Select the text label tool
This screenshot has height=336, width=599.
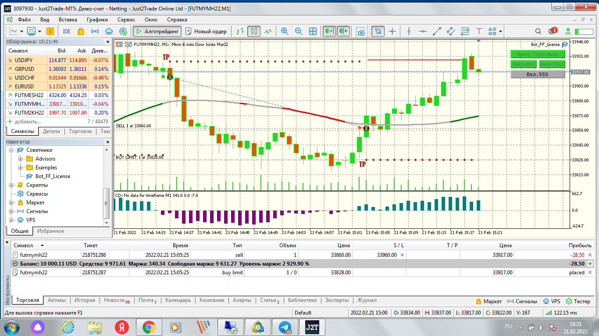click(479, 31)
